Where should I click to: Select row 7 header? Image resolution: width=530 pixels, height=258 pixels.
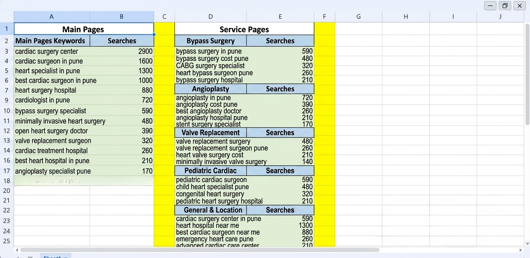[x=6, y=90]
